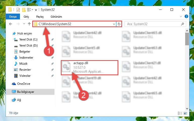The image size is (194, 121).
Task: Select OneDrive in navigation pane
Action: coord(24,84)
